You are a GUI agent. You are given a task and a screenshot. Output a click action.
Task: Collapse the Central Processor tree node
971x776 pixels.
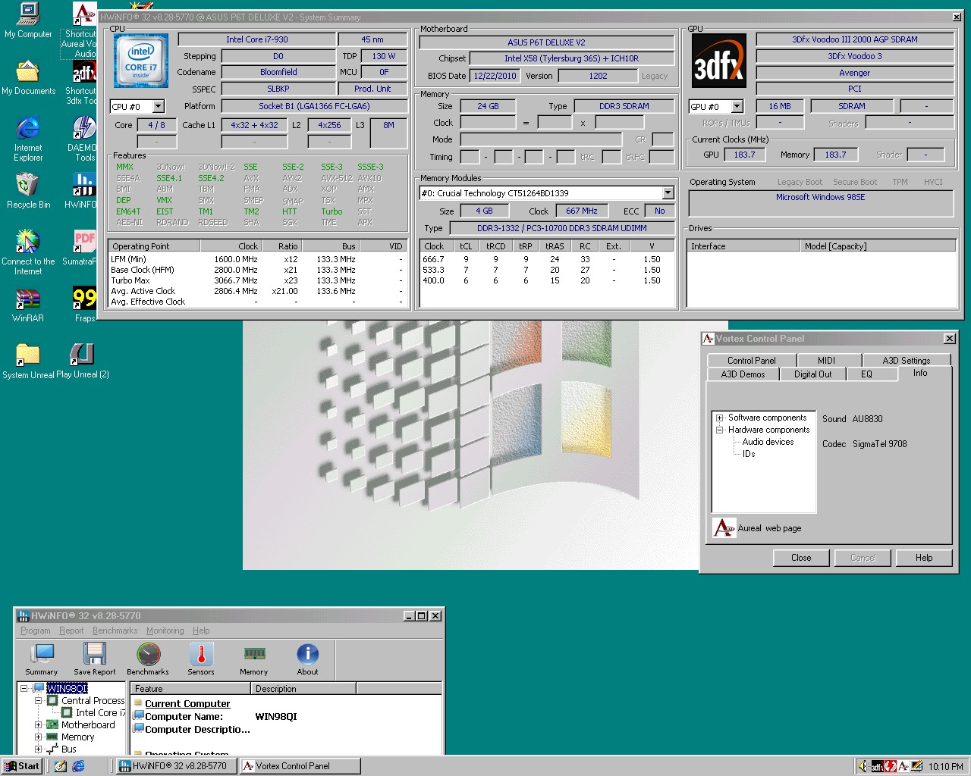coord(38,701)
